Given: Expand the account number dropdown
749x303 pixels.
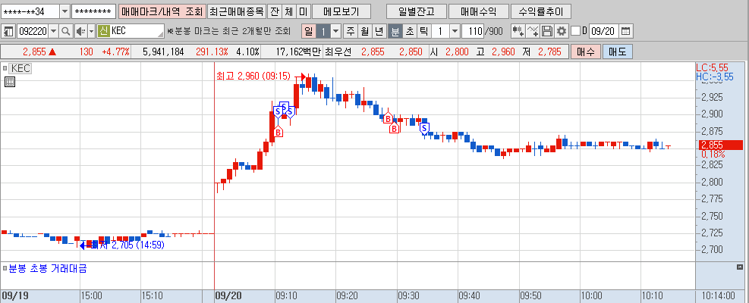Looking at the screenshot, I should [65, 11].
